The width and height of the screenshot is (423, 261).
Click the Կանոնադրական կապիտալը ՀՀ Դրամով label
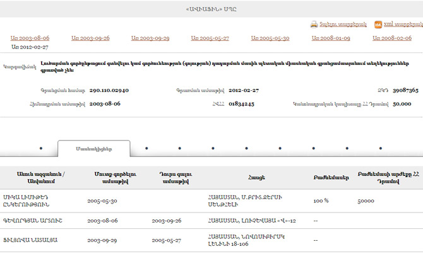pos(341,104)
